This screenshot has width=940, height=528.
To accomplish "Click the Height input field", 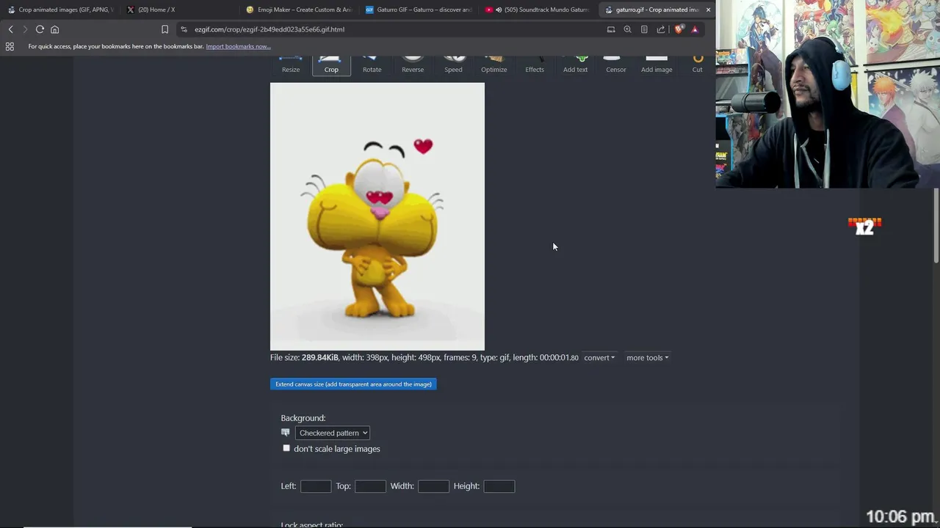I will [x=499, y=486].
